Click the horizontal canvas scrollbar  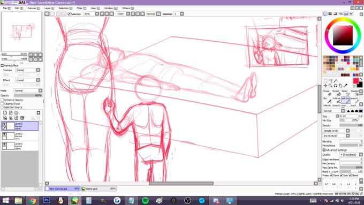[181, 184]
